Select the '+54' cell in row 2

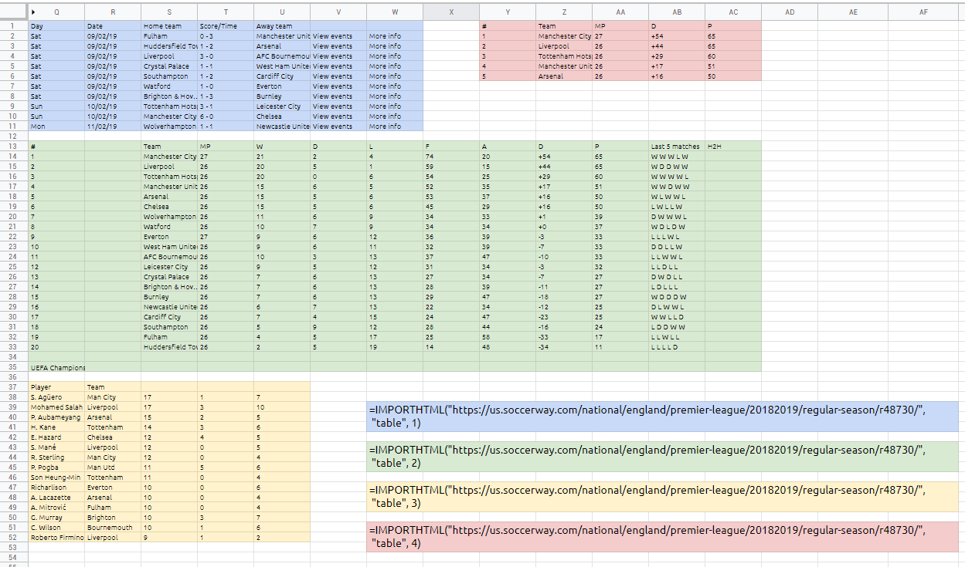pyautogui.click(x=677, y=35)
